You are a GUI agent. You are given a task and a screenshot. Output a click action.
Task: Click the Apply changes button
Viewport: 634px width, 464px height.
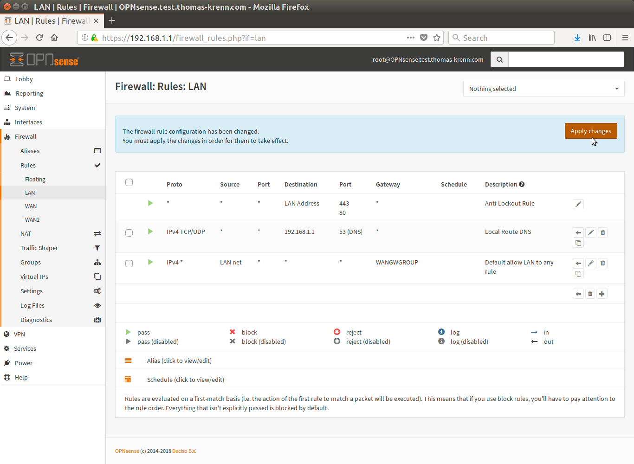(590, 131)
